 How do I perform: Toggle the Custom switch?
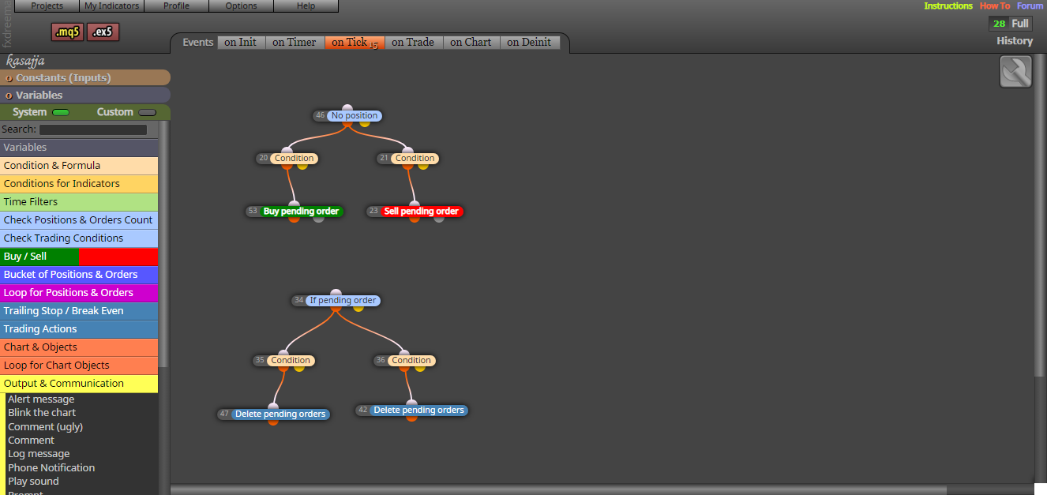coord(147,112)
